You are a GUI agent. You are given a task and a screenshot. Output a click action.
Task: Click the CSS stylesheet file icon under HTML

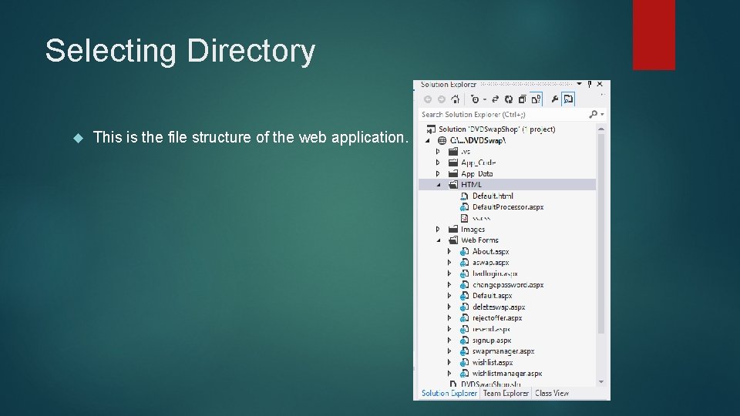[x=464, y=218]
